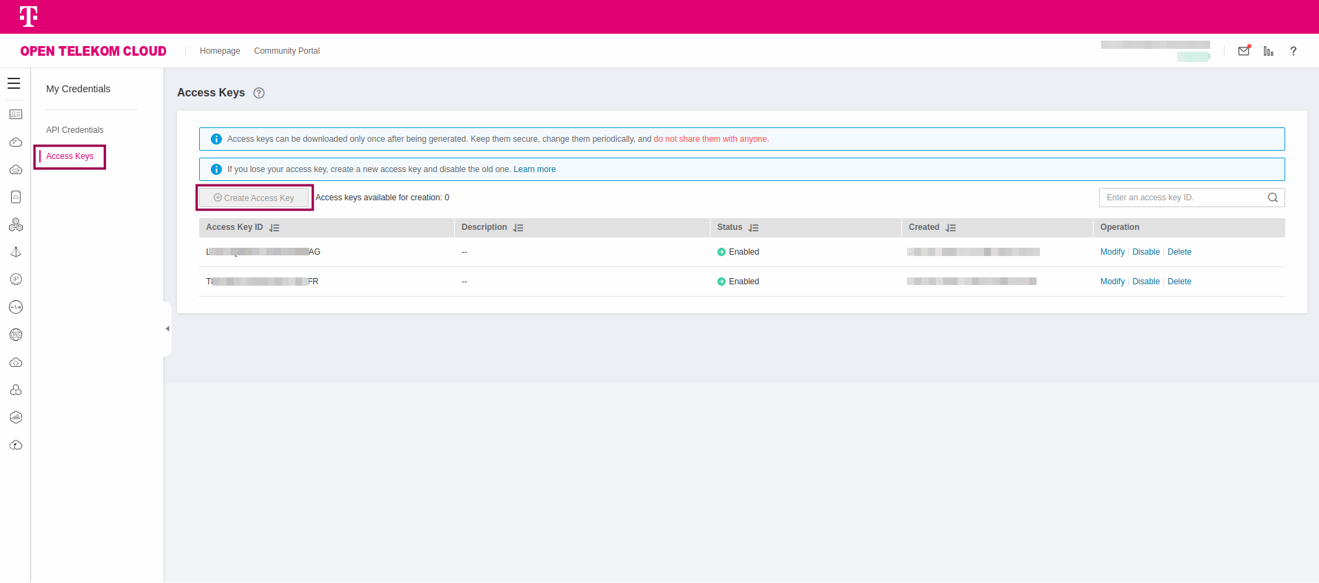Click the DNS globe sidebar icon
Viewport: 1319px width, 583px height.
16,335
